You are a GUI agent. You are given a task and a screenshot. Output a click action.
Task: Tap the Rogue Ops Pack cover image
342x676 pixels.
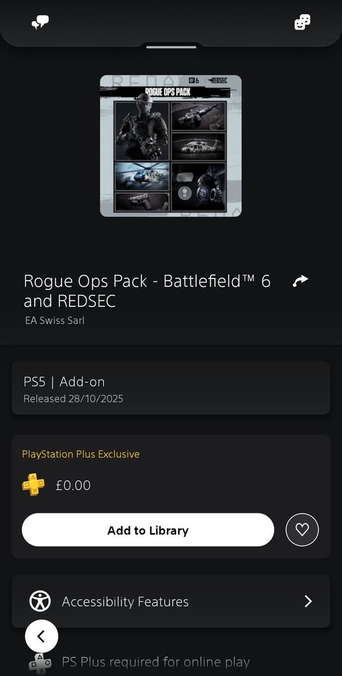(171, 146)
